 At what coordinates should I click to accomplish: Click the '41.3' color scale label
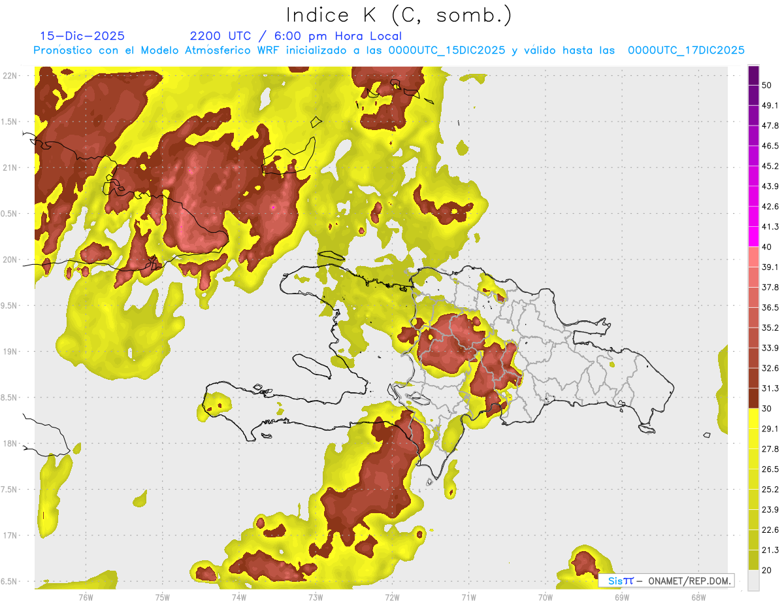770,227
